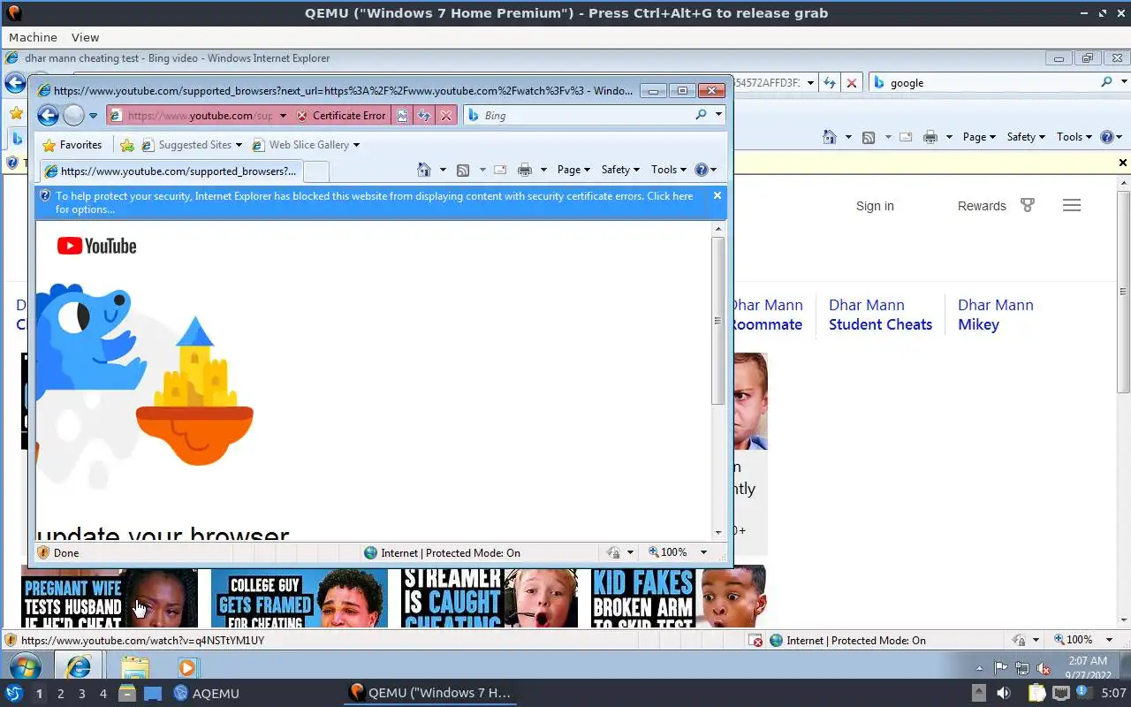This screenshot has width=1131, height=707.
Task: Select Dhar Mann Student Cheats suggestion
Action: [880, 315]
